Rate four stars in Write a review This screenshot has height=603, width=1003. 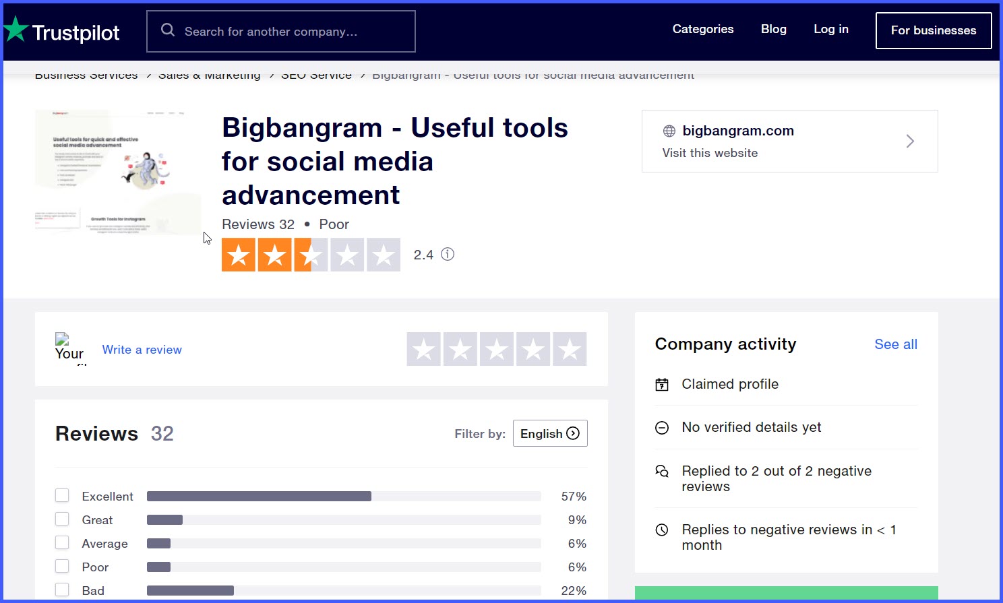533,349
